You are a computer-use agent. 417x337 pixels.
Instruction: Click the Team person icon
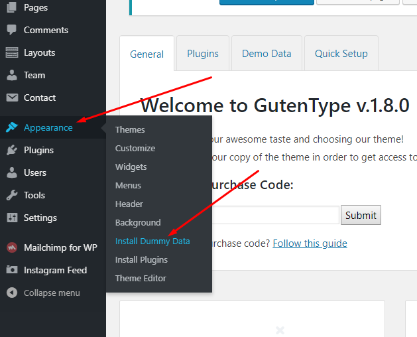pyautogui.click(x=12, y=75)
